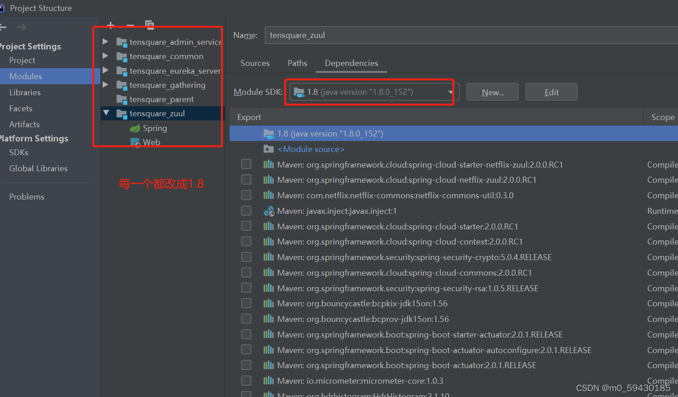The width and height of the screenshot is (678, 397).
Task: Check export for spring-cloud-netflix-zuul
Action: point(246,179)
